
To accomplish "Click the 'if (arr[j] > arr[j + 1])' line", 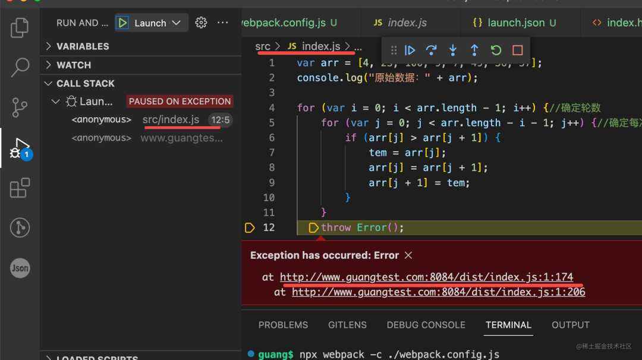I will point(423,138).
